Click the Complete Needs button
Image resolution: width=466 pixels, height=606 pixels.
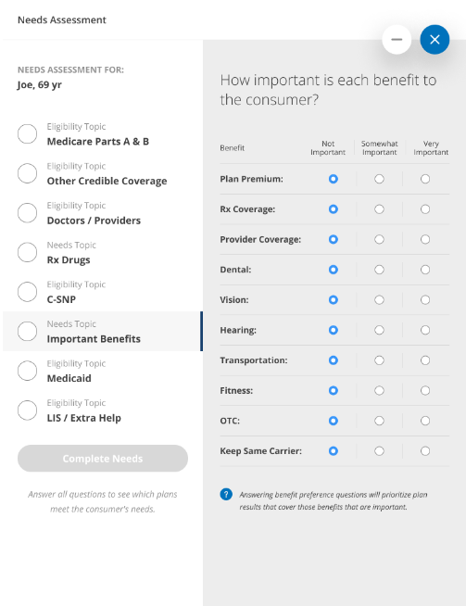[x=103, y=459]
